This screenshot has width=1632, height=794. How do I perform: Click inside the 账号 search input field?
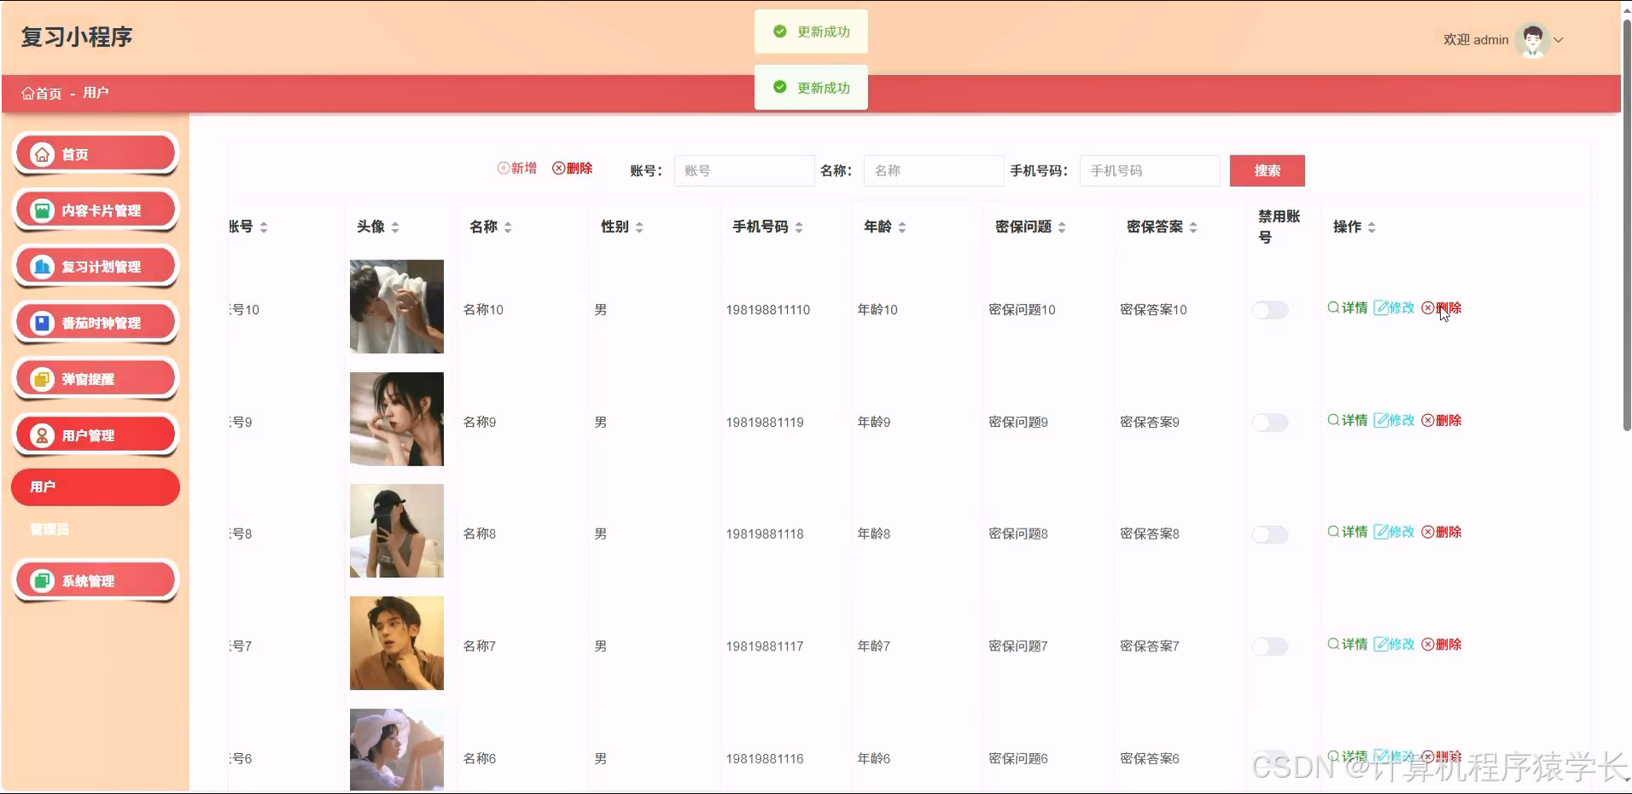pyautogui.click(x=743, y=170)
